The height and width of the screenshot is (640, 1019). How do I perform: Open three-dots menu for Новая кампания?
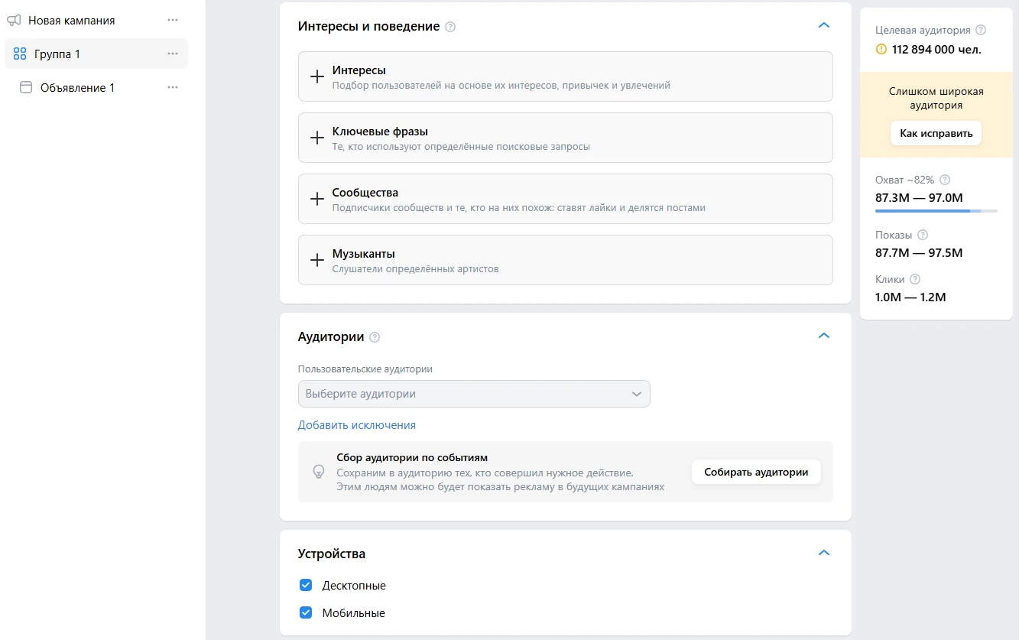tap(173, 21)
